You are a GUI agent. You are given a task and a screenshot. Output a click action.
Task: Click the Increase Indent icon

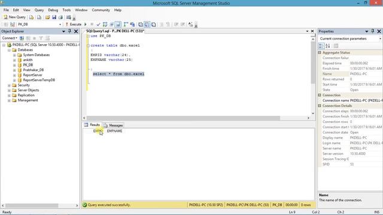(x=183, y=24)
